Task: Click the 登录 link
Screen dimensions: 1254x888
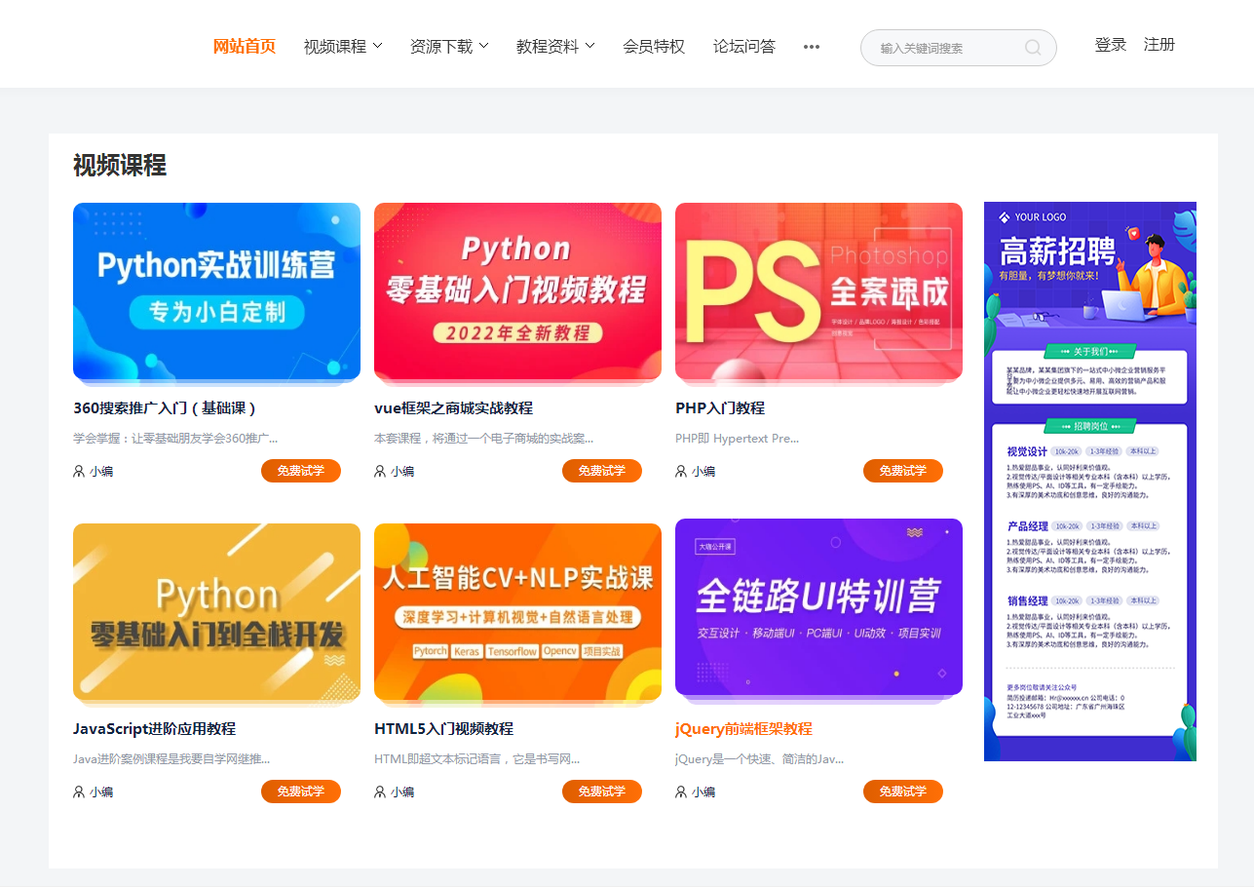Action: (1111, 45)
